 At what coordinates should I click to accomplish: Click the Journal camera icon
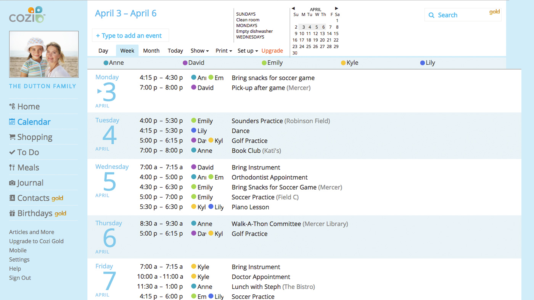[11, 183]
